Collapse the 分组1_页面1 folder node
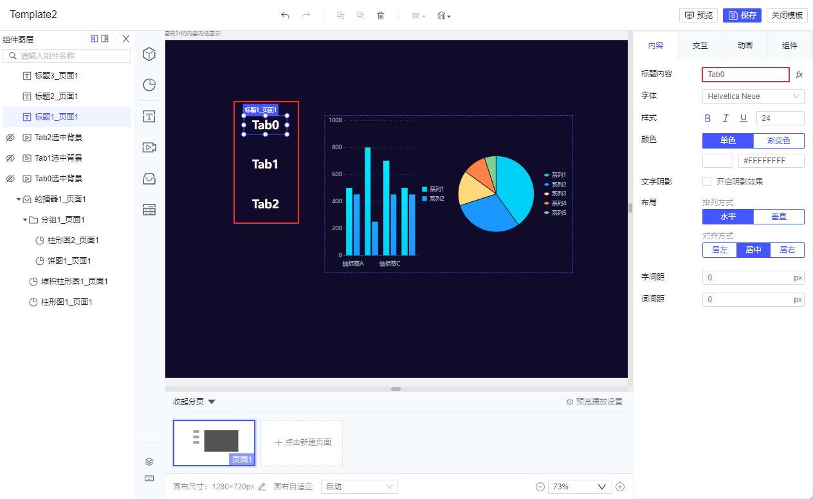 coord(25,220)
